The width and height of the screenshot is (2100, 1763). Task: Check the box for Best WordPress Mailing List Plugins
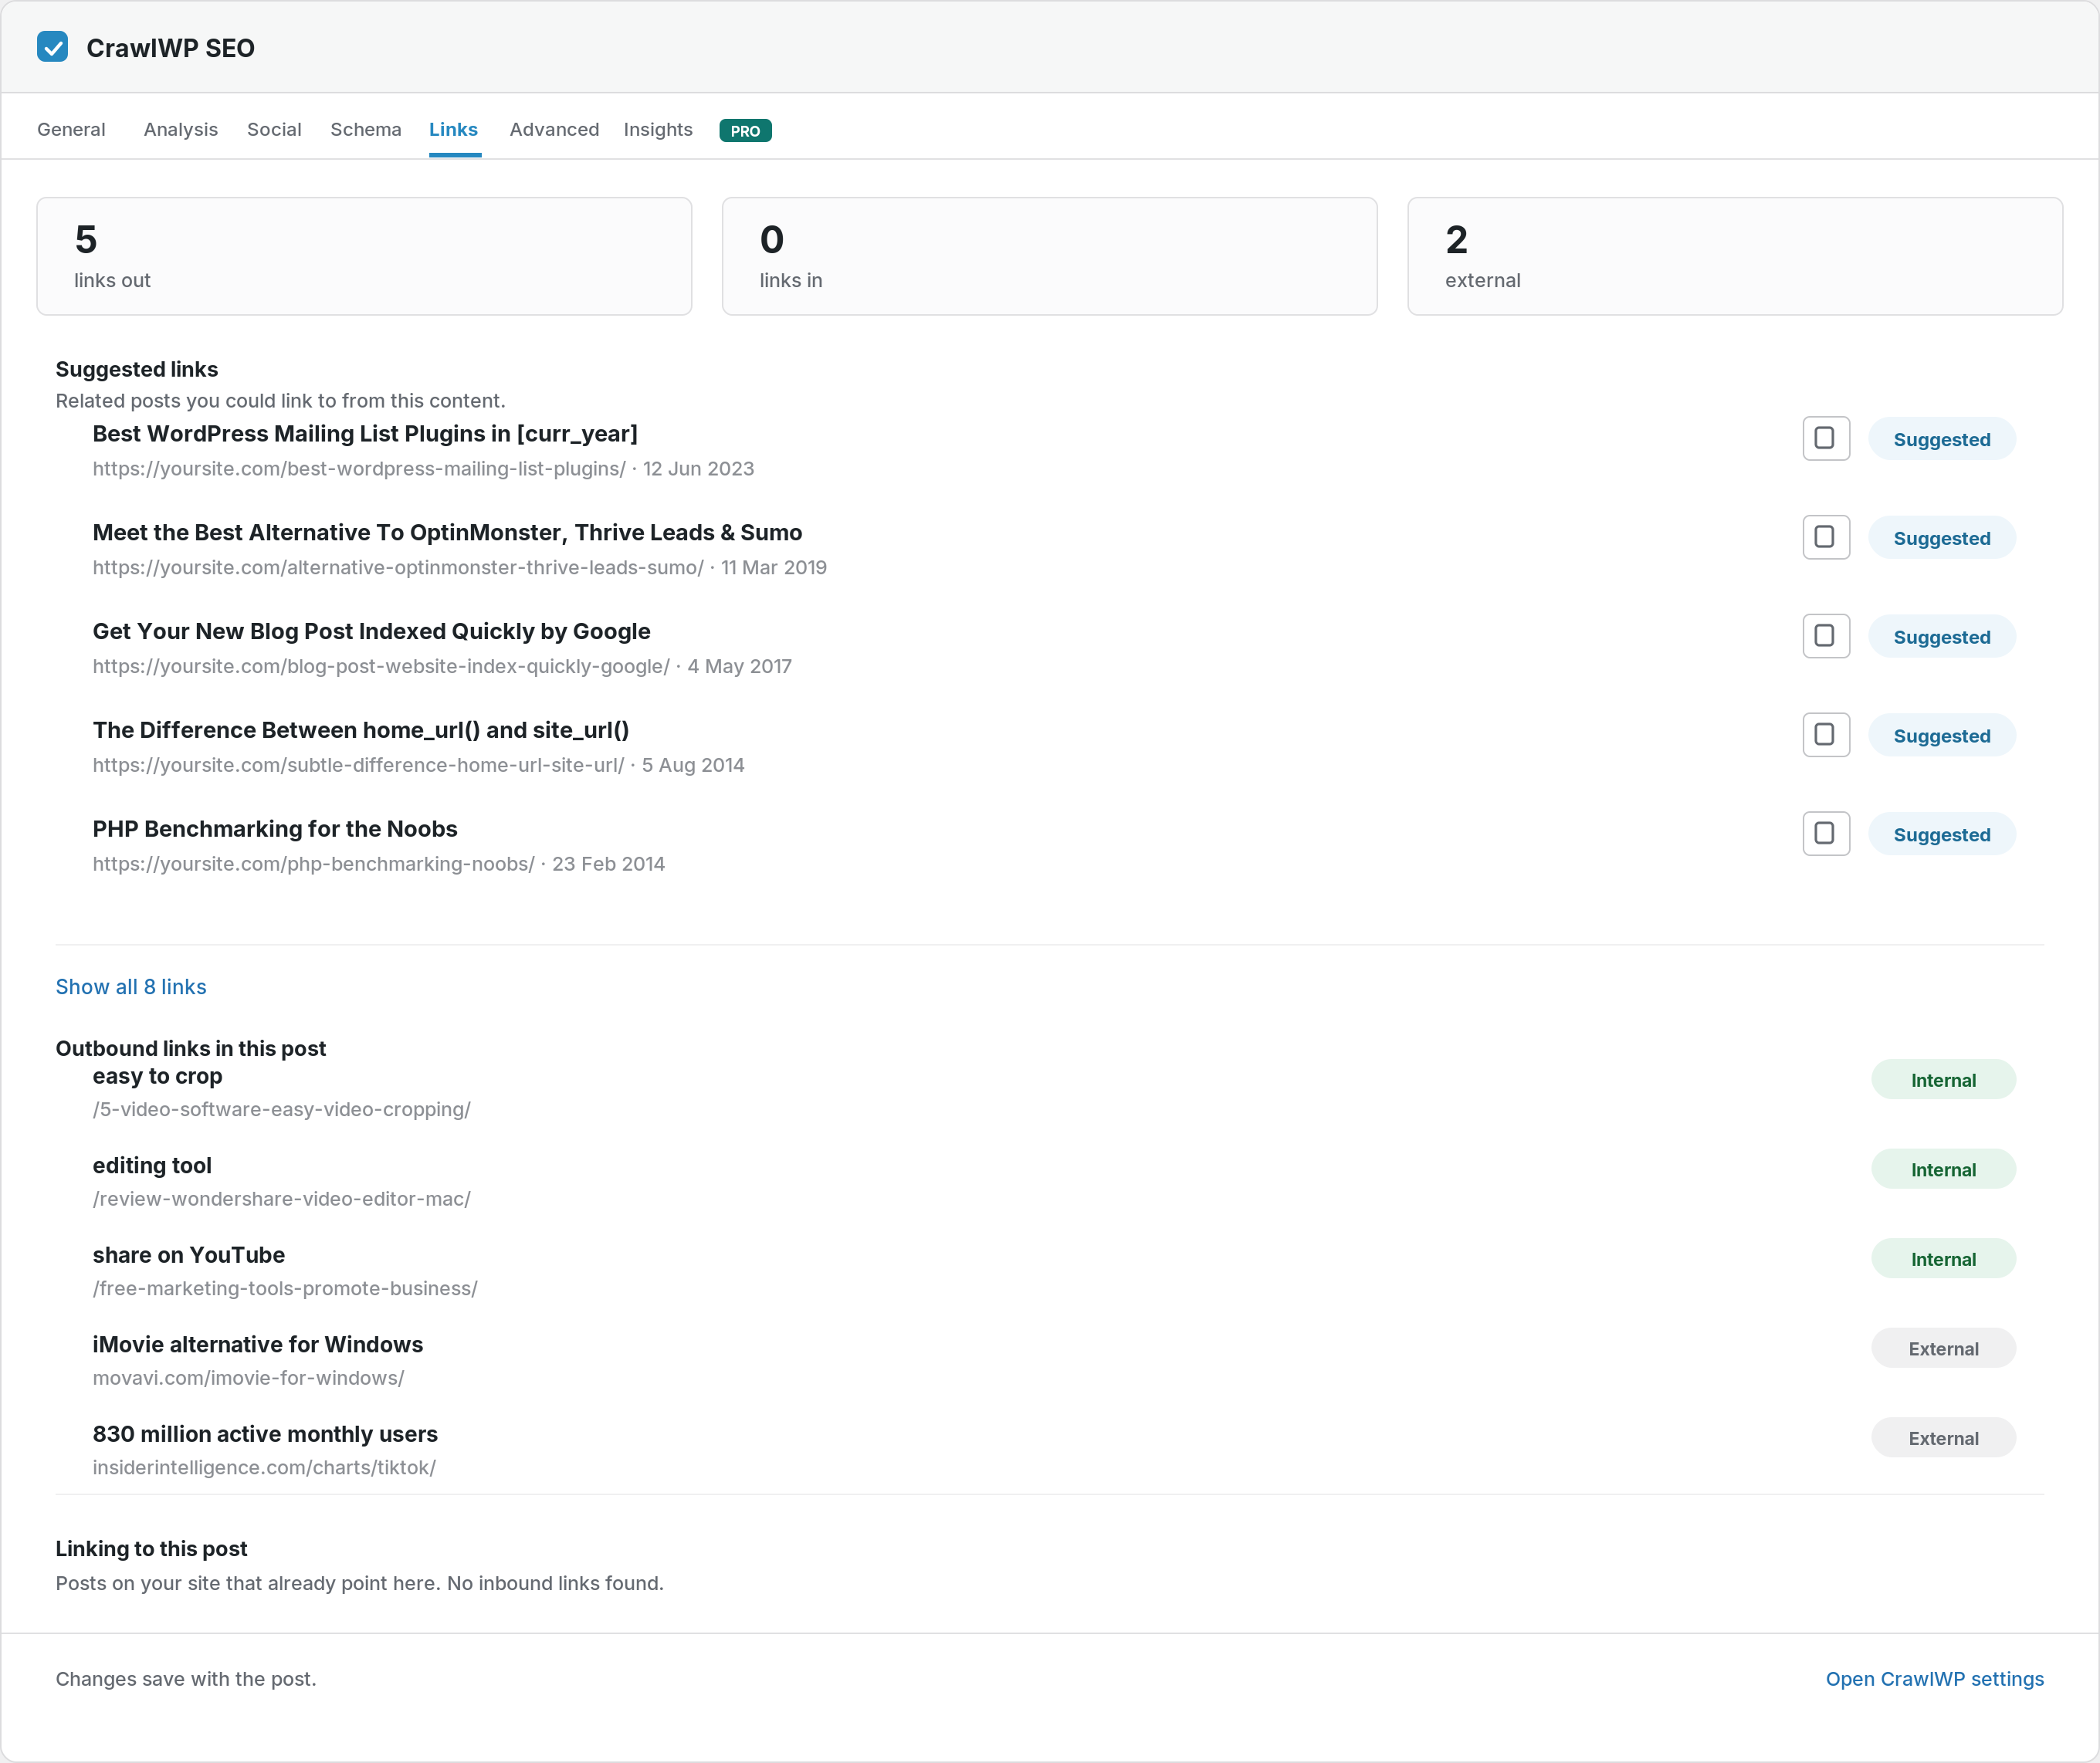[1825, 438]
